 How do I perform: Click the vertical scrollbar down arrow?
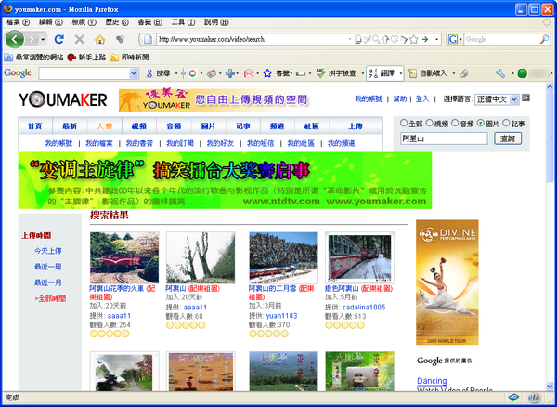point(550,387)
